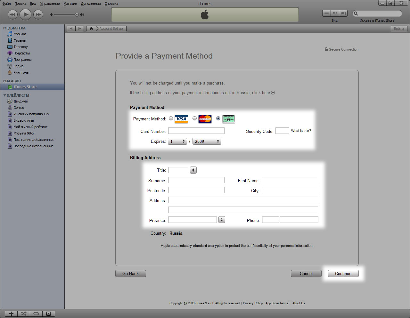
Task: Click the Postcode field
Action: coord(196,190)
